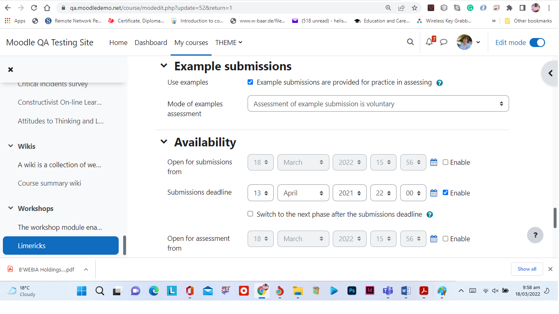Viewport: 559px width, 314px height.
Task: Click the search magnifier in Moodle header
Action: pyautogui.click(x=410, y=42)
